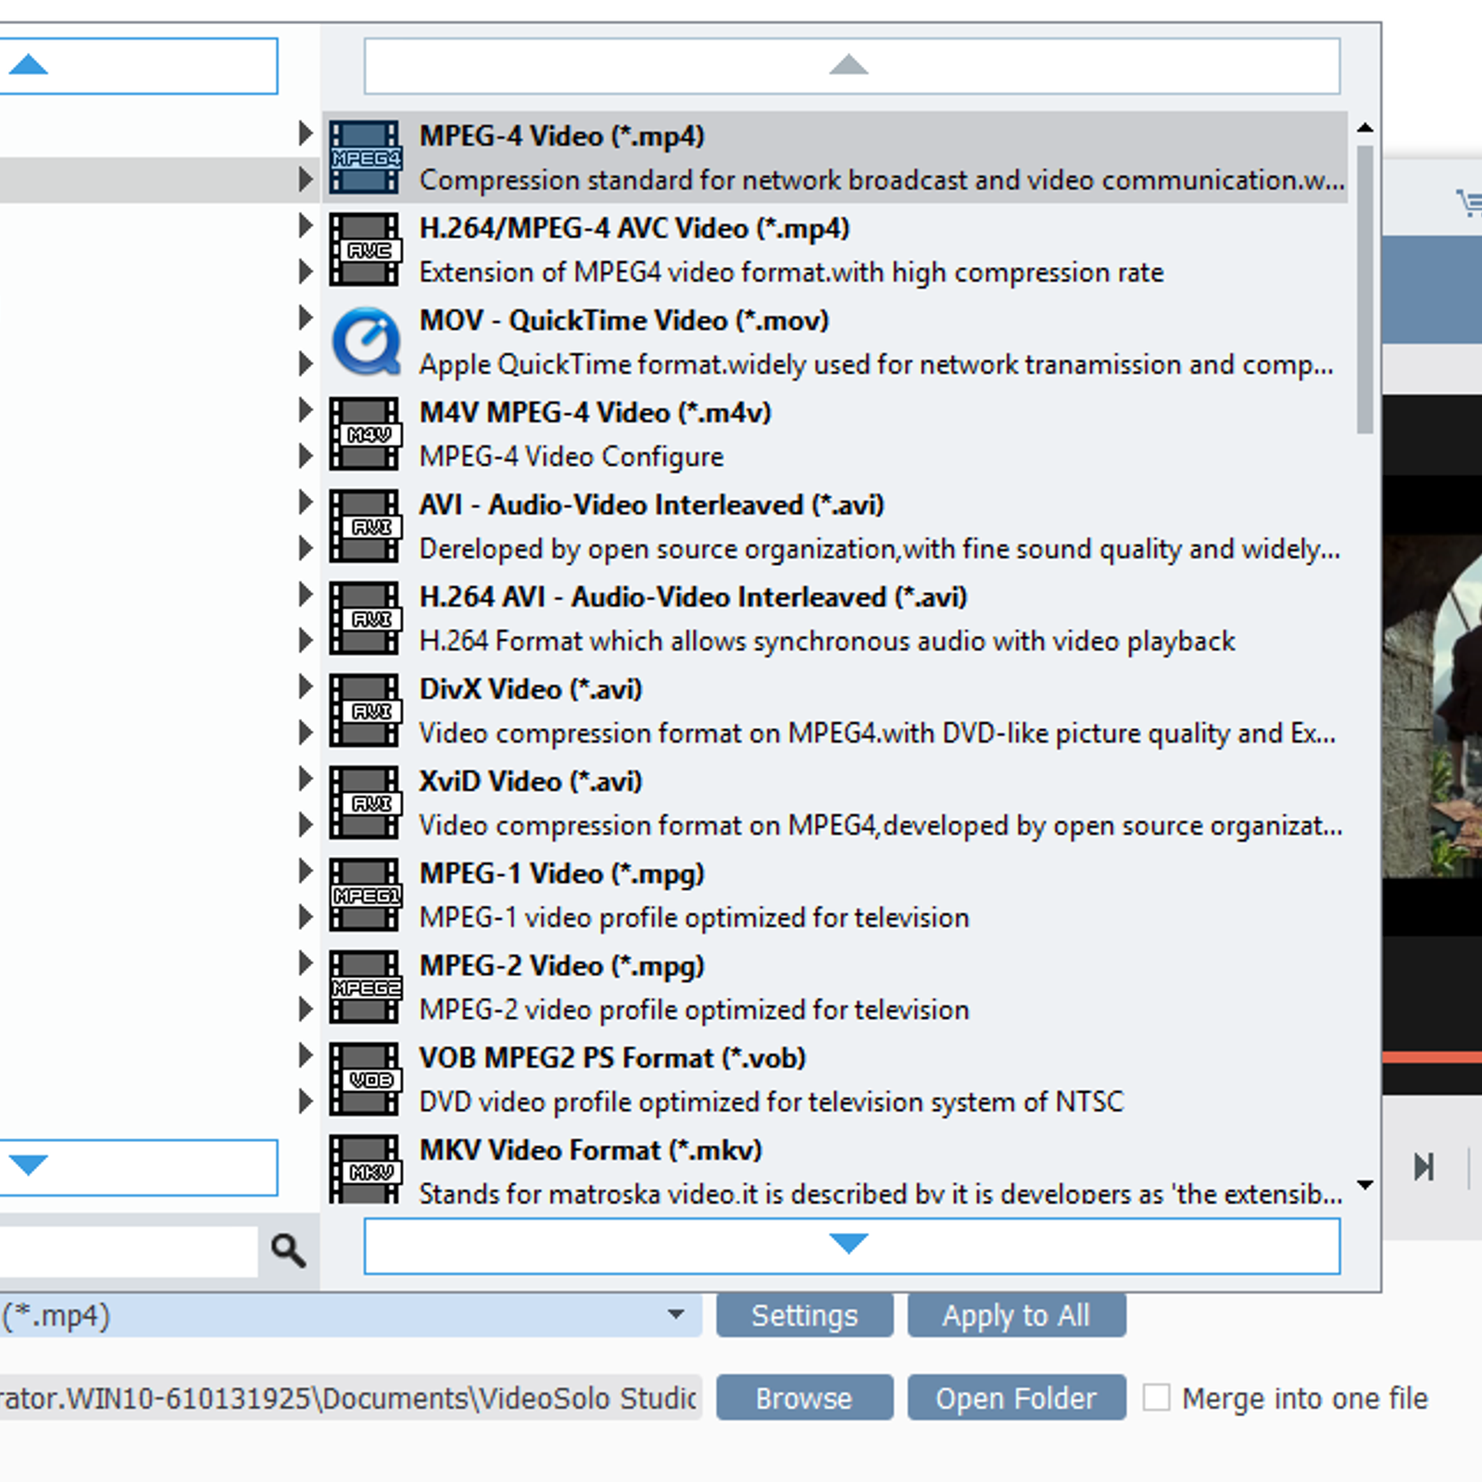This screenshot has width=1482, height=1482.
Task: Click Apply to All
Action: tap(1017, 1315)
